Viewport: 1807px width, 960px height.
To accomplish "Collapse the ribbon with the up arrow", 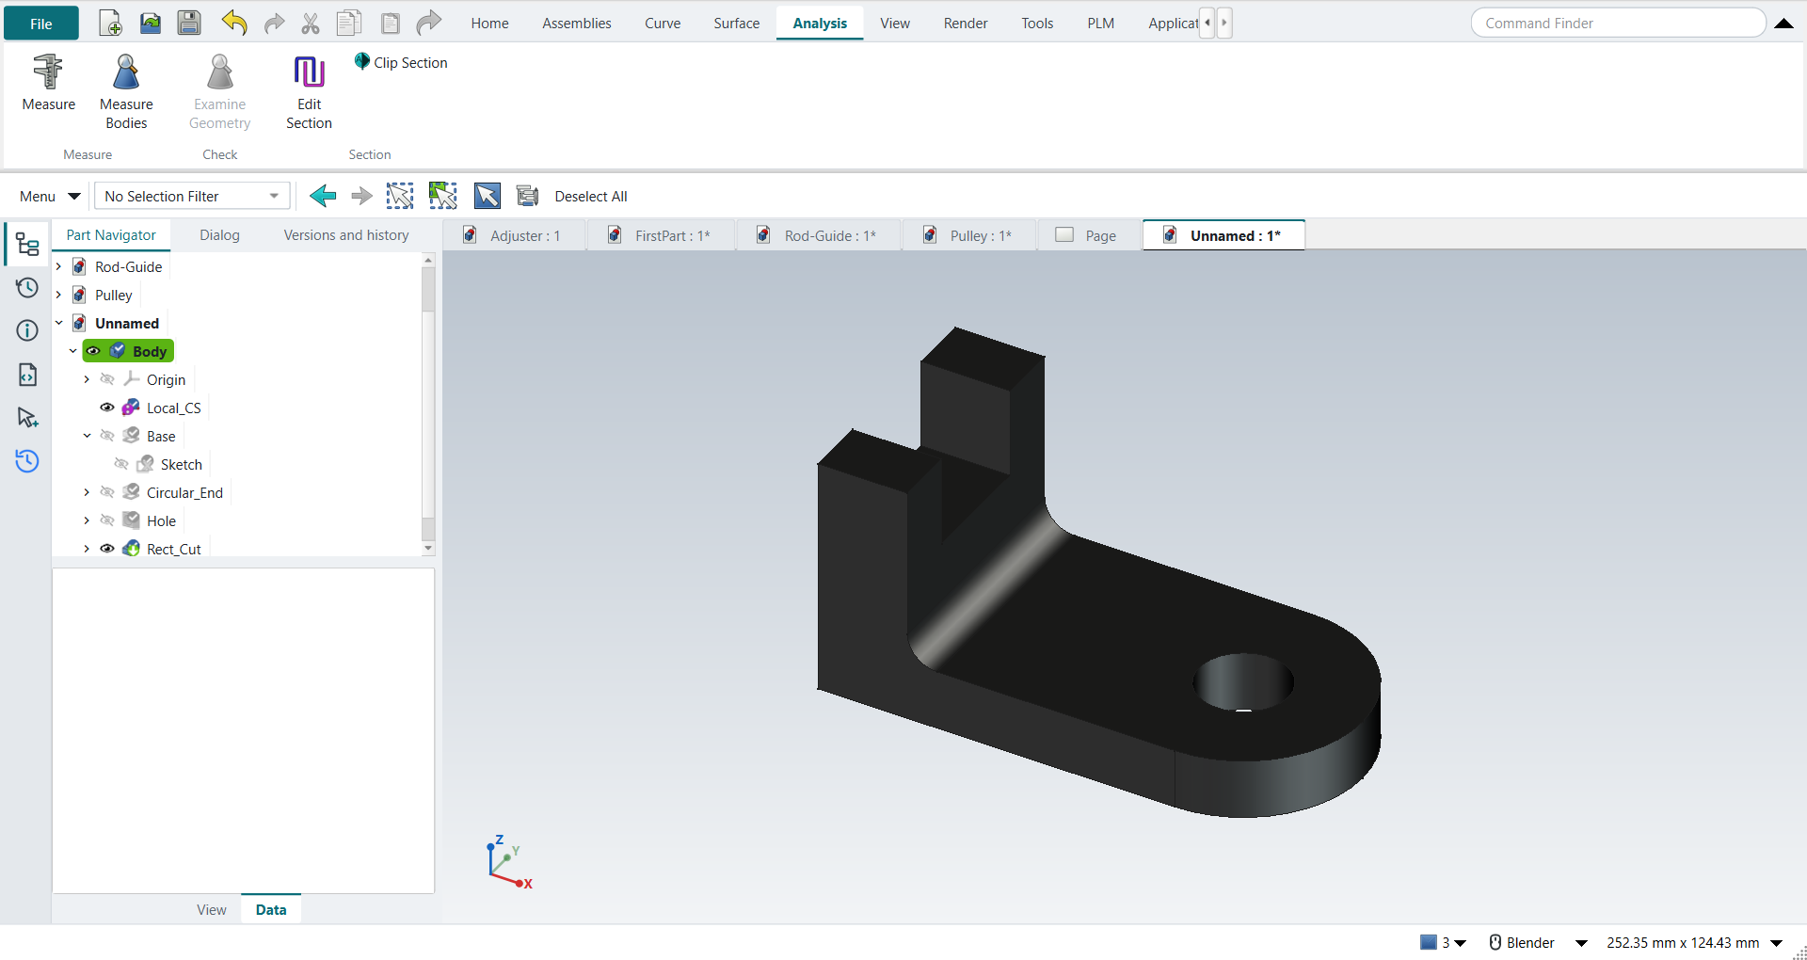I will coord(1783,24).
